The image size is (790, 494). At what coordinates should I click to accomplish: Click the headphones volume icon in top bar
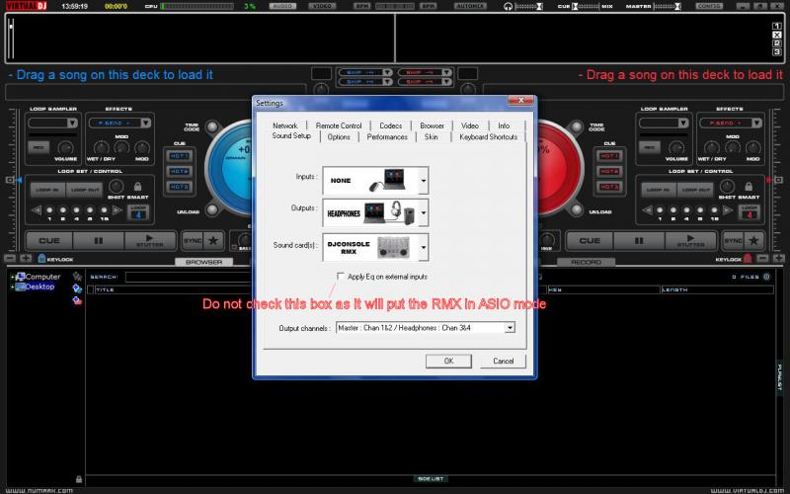click(508, 7)
